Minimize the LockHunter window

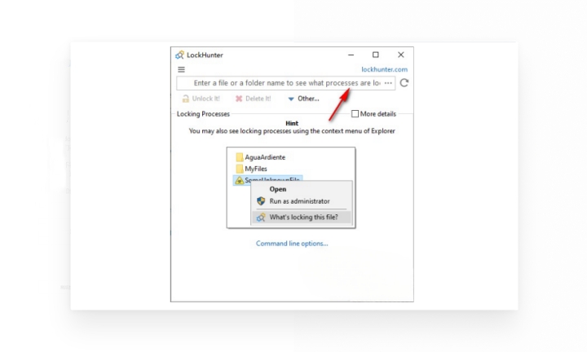pyautogui.click(x=351, y=55)
